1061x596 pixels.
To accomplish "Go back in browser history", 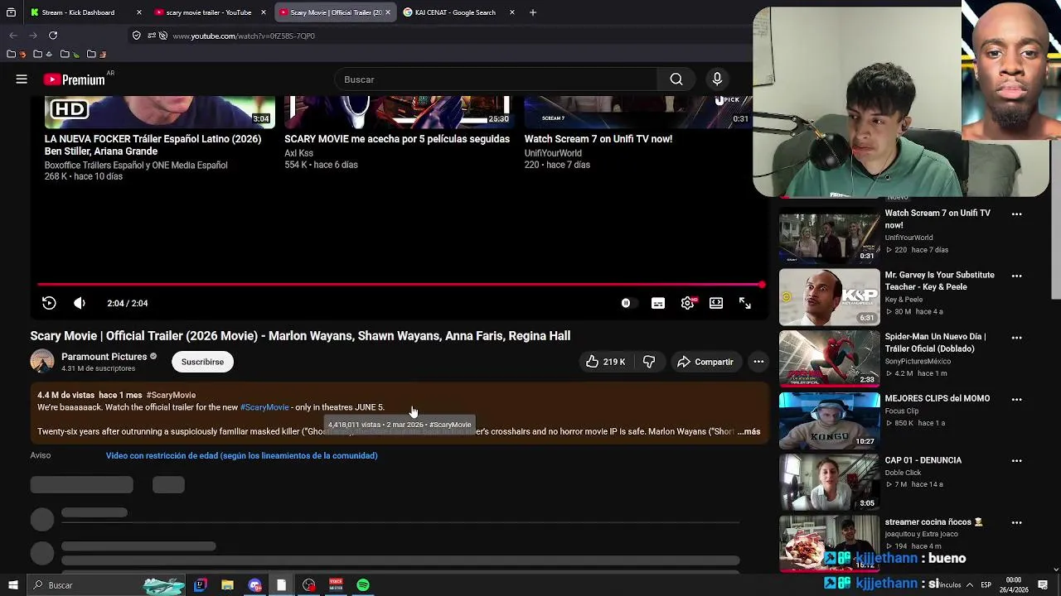I will click(x=13, y=36).
